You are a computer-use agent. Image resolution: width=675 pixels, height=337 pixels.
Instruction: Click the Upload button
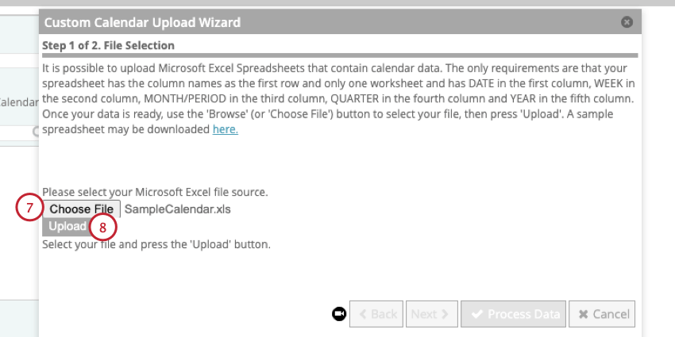[x=67, y=227]
